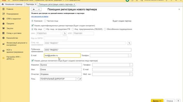This screenshot has height=102, width=183.
Task: Click the home icon on Начальная страница tab
Action: click(3, 4)
